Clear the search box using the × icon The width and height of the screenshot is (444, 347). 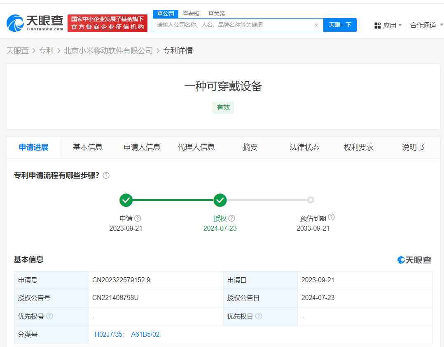point(316,25)
